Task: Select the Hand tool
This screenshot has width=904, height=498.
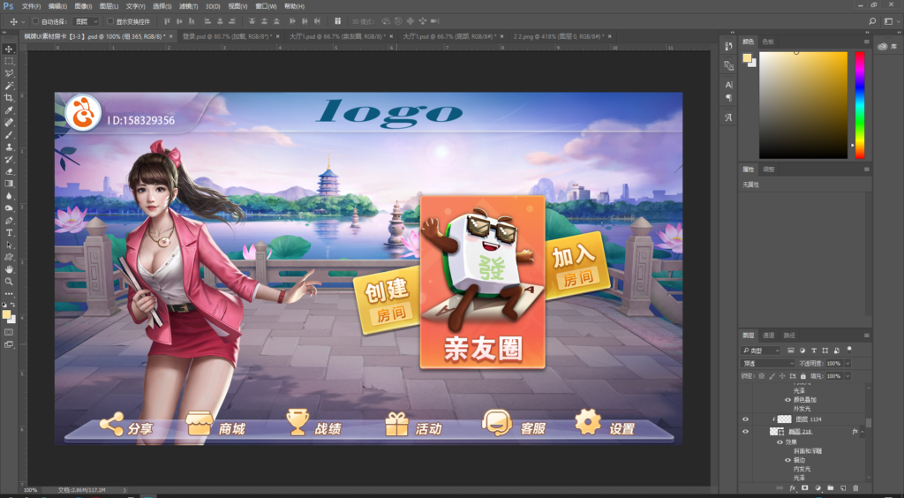Action: pyautogui.click(x=9, y=268)
